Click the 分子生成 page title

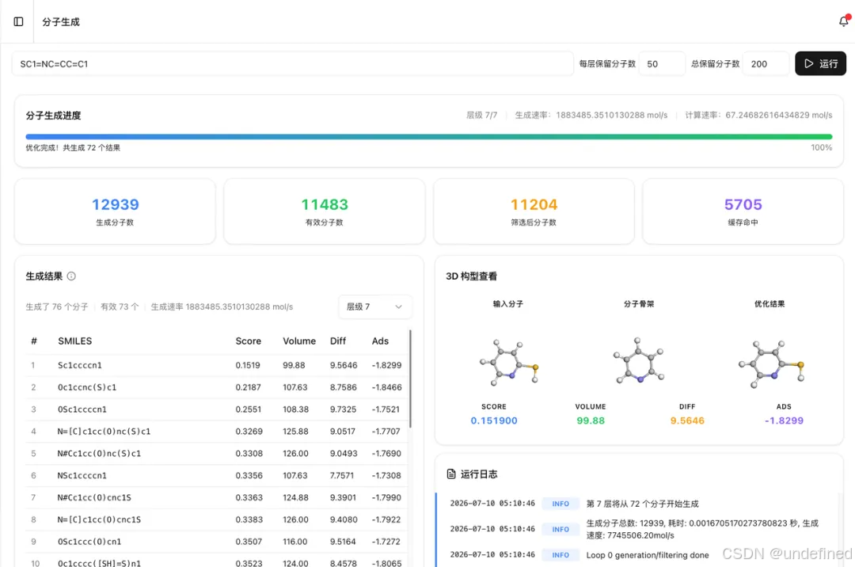pyautogui.click(x=61, y=22)
